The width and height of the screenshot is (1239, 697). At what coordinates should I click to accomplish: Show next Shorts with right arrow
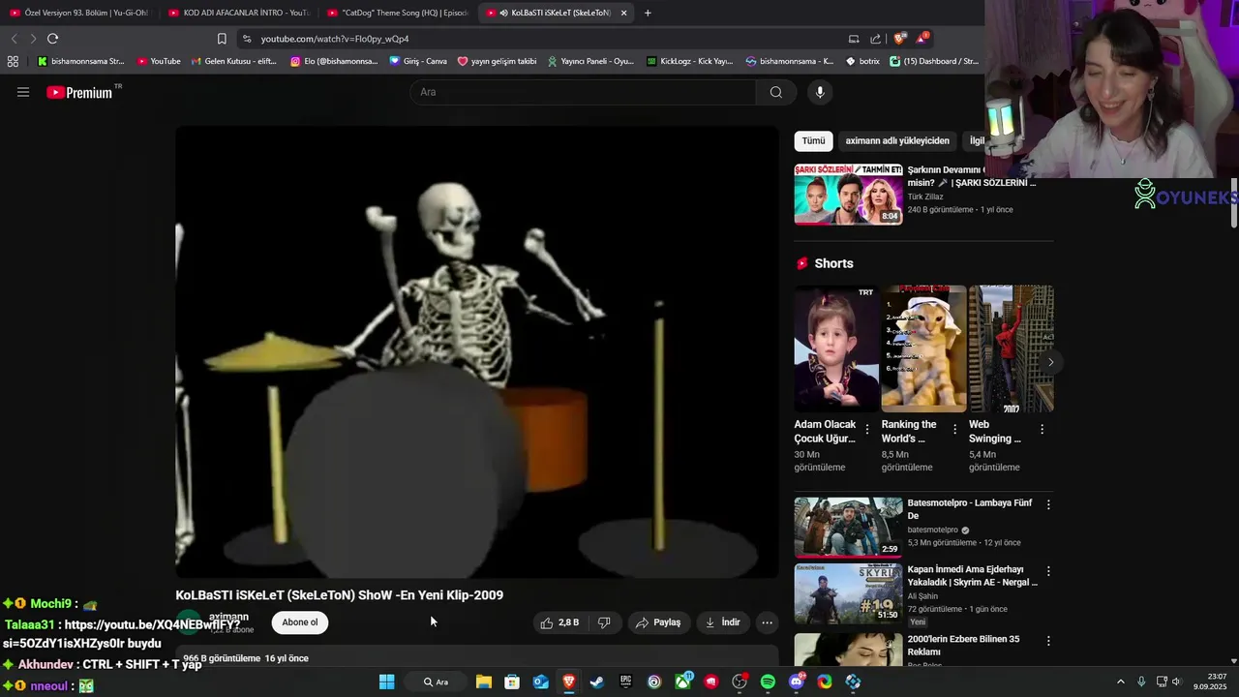[x=1050, y=362]
